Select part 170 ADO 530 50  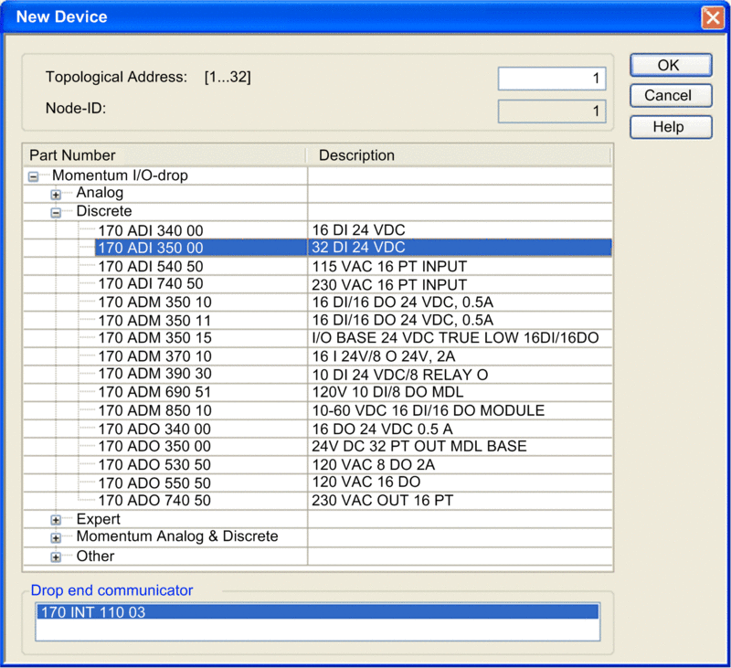[x=154, y=465]
